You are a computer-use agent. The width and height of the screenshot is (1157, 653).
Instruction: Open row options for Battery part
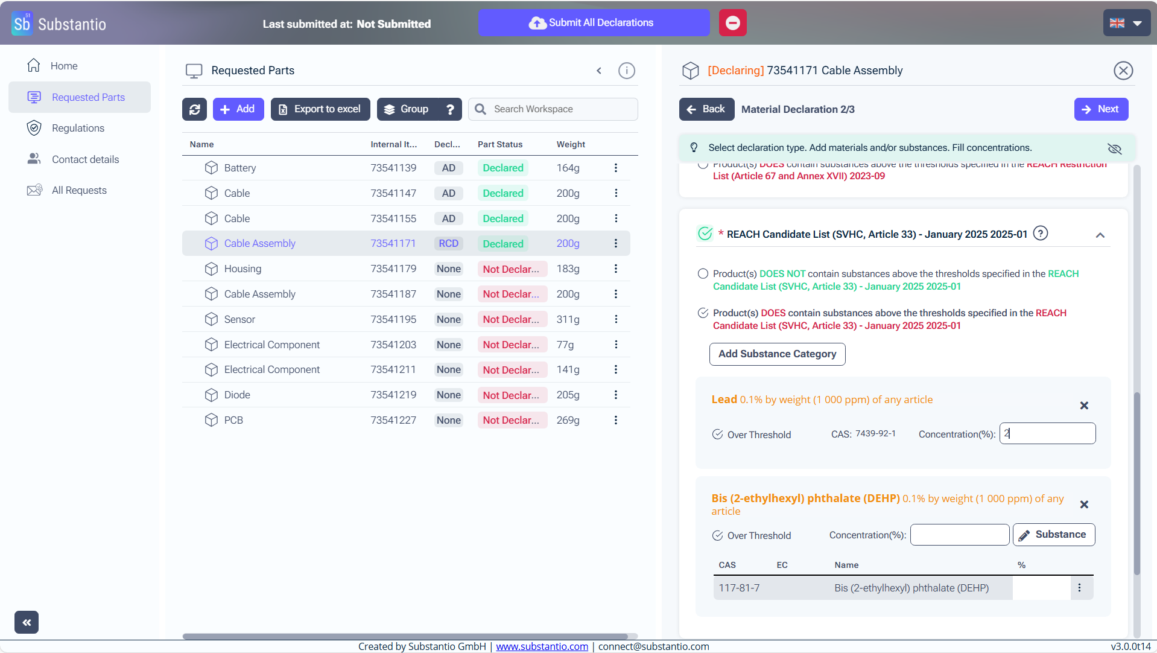615,168
